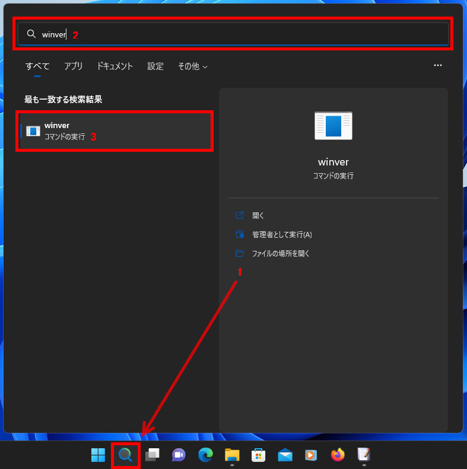Switch to the ドキュメント filter tab
467x469 pixels.
click(115, 66)
